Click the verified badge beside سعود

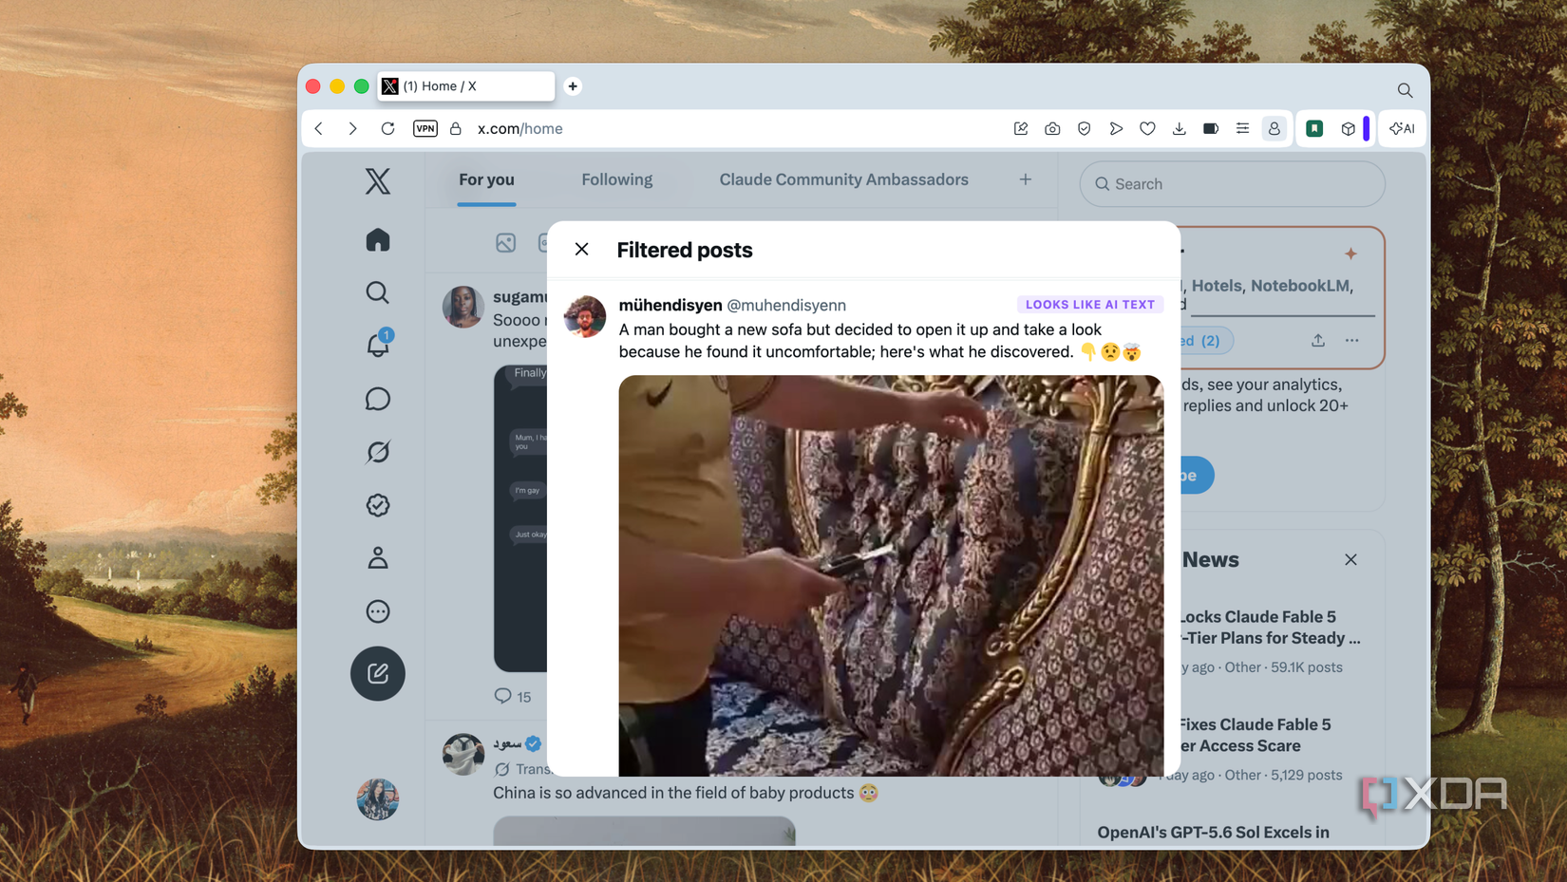[x=534, y=743]
